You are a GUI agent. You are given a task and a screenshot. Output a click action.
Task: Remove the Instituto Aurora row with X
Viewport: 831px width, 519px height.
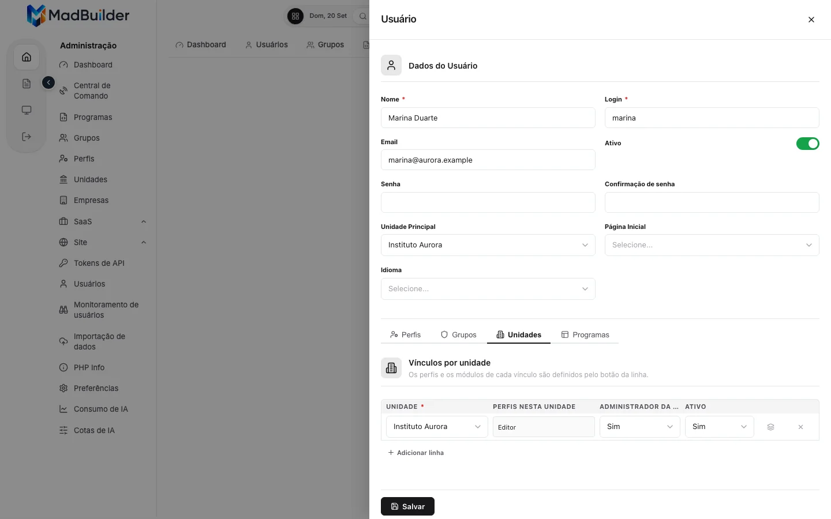coord(800,427)
